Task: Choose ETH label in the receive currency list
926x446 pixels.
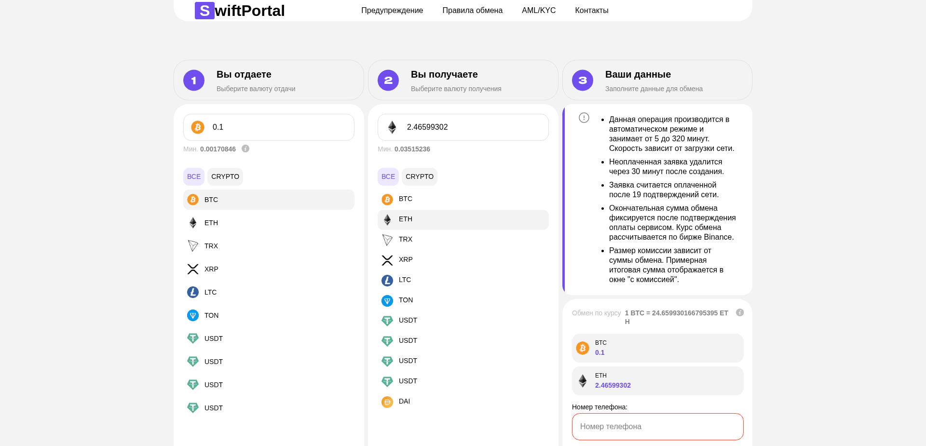Action: tap(406, 219)
